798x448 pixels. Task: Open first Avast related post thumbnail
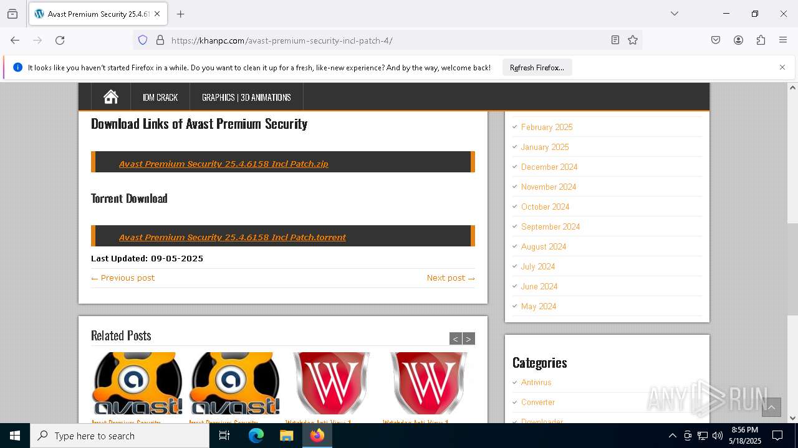coord(137,384)
